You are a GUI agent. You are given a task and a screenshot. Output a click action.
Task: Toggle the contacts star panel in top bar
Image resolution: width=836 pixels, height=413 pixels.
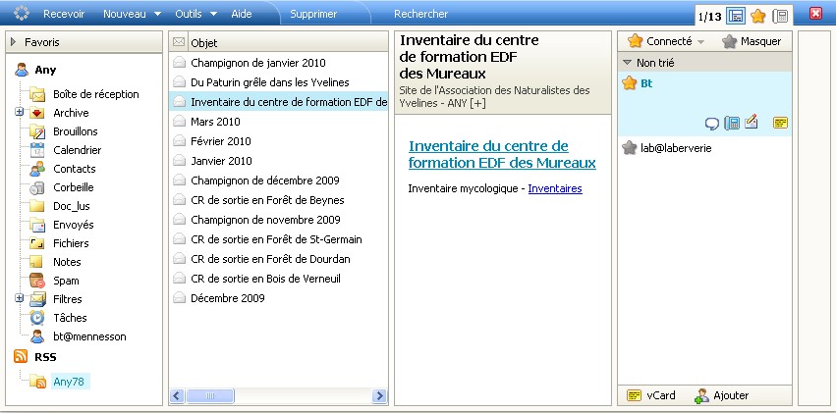pyautogui.click(x=757, y=15)
